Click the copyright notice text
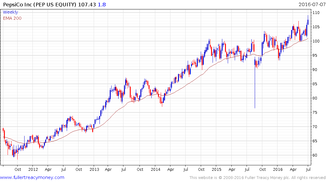The height and width of the screenshot is (182, 326). pos(257,178)
